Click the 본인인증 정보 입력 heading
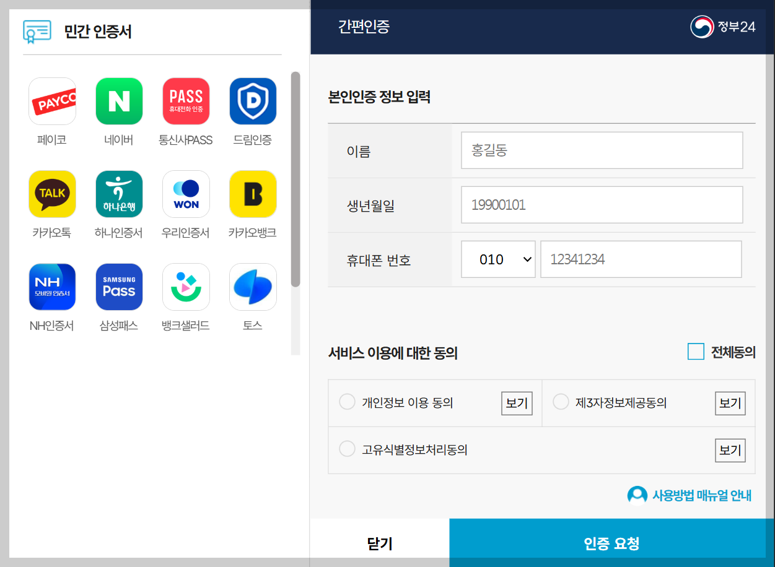This screenshot has height=567, width=775. [x=379, y=97]
